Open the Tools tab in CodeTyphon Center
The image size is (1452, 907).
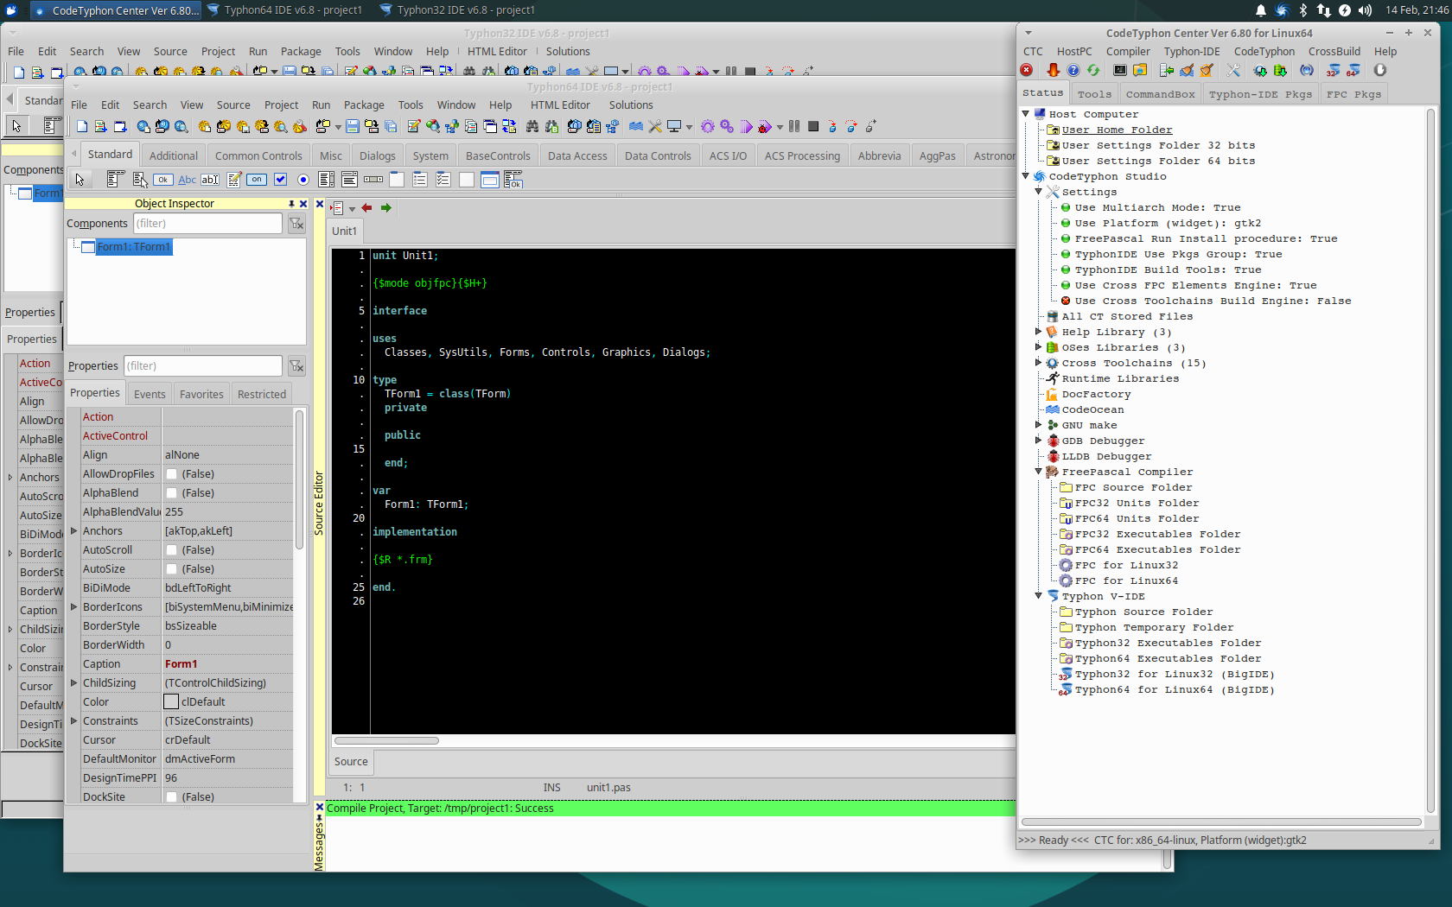click(x=1094, y=94)
